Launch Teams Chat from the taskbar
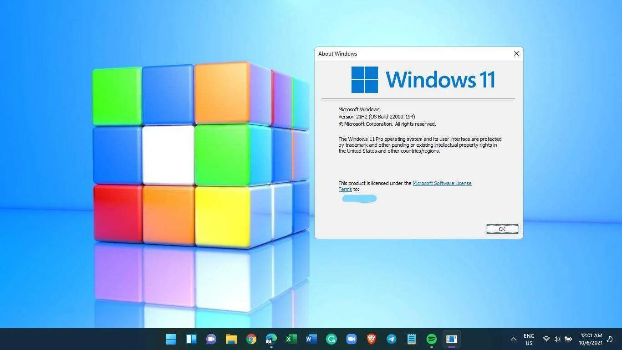Viewport: 622px width, 350px height. point(211,339)
